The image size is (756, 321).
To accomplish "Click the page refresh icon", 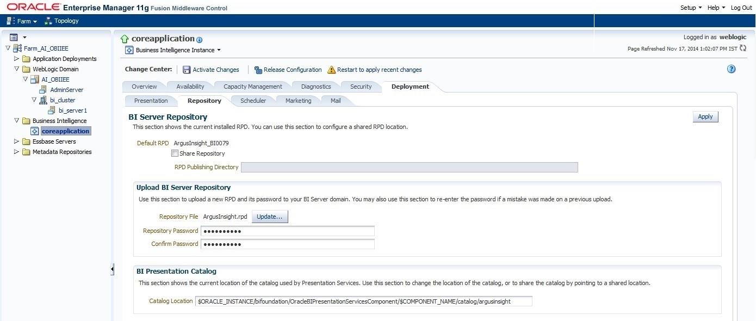I will tap(743, 48).
